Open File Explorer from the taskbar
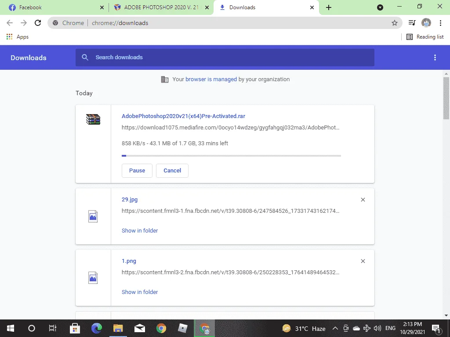The width and height of the screenshot is (450, 337). click(118, 328)
